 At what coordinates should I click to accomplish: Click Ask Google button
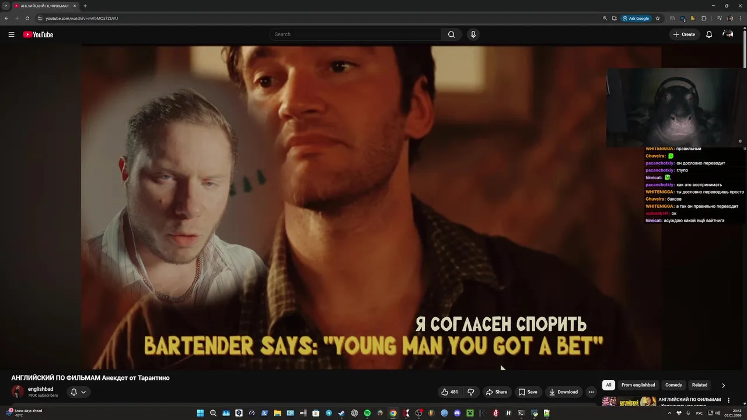tap(636, 18)
